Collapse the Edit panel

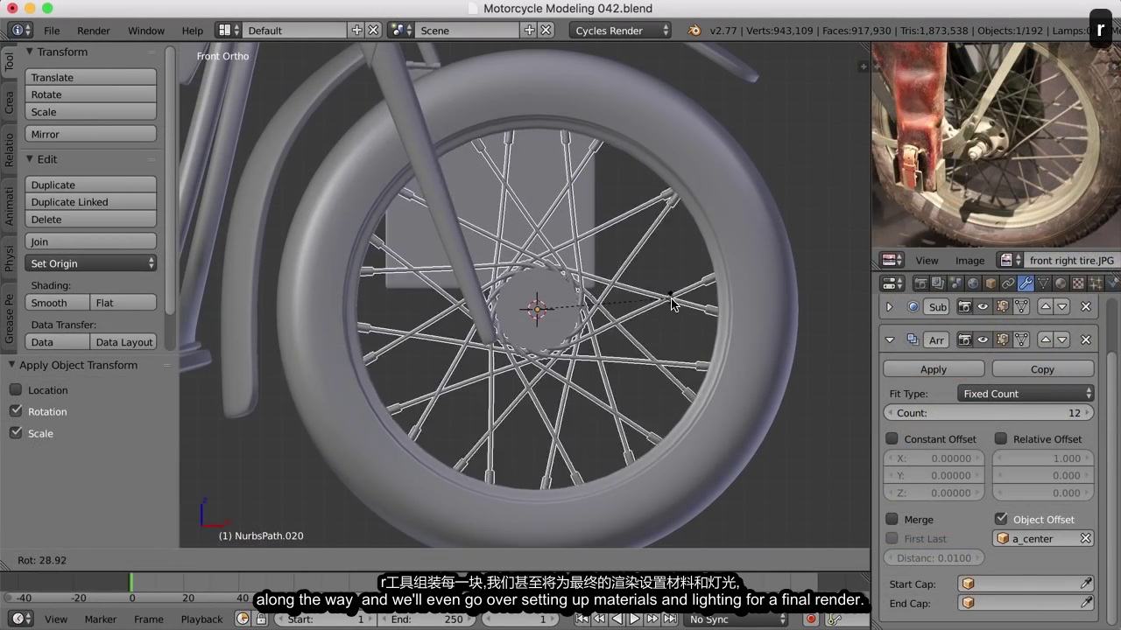click(x=29, y=159)
